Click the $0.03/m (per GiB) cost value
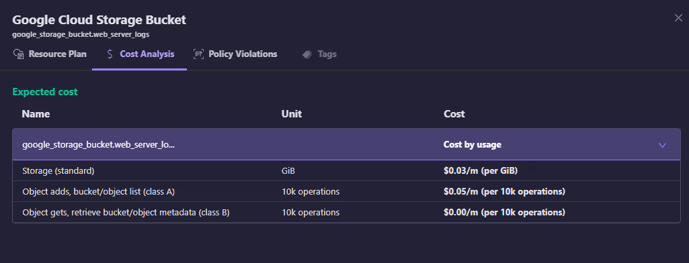This screenshot has height=263, width=689. [x=480, y=170]
